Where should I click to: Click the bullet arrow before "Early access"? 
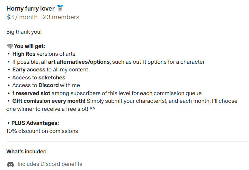[8, 70]
